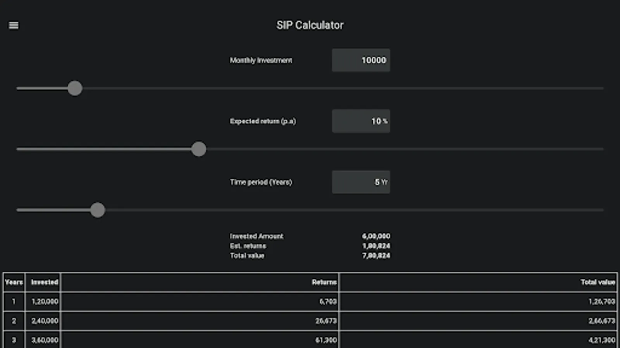Select year 2 row in table
This screenshot has height=348, width=620.
(14, 321)
